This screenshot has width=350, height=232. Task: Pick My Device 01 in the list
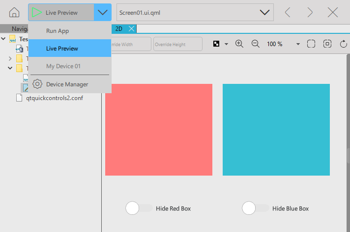tap(70, 66)
